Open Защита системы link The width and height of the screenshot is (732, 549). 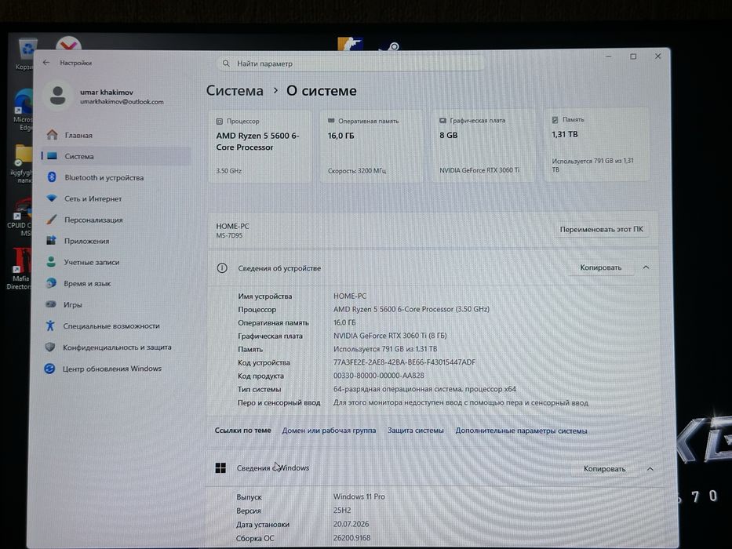point(416,431)
